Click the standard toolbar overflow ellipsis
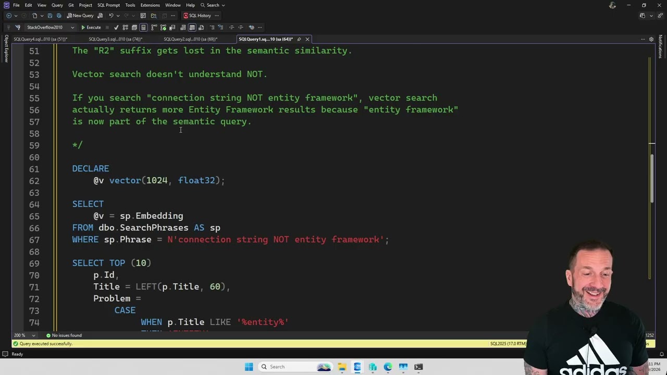 coord(173,16)
